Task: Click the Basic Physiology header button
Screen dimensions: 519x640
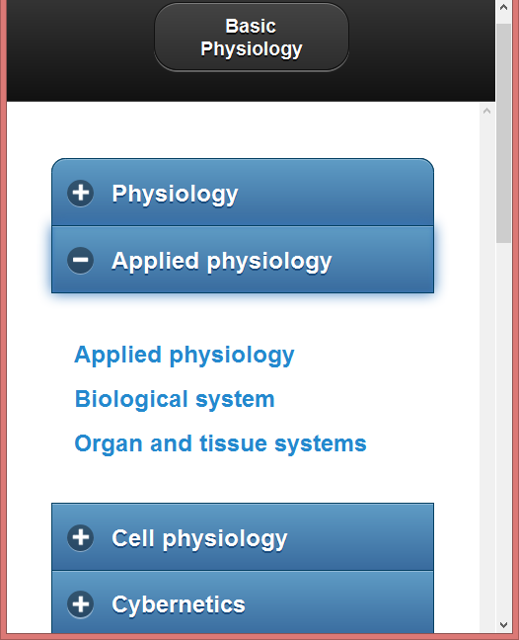Action: 252,38
